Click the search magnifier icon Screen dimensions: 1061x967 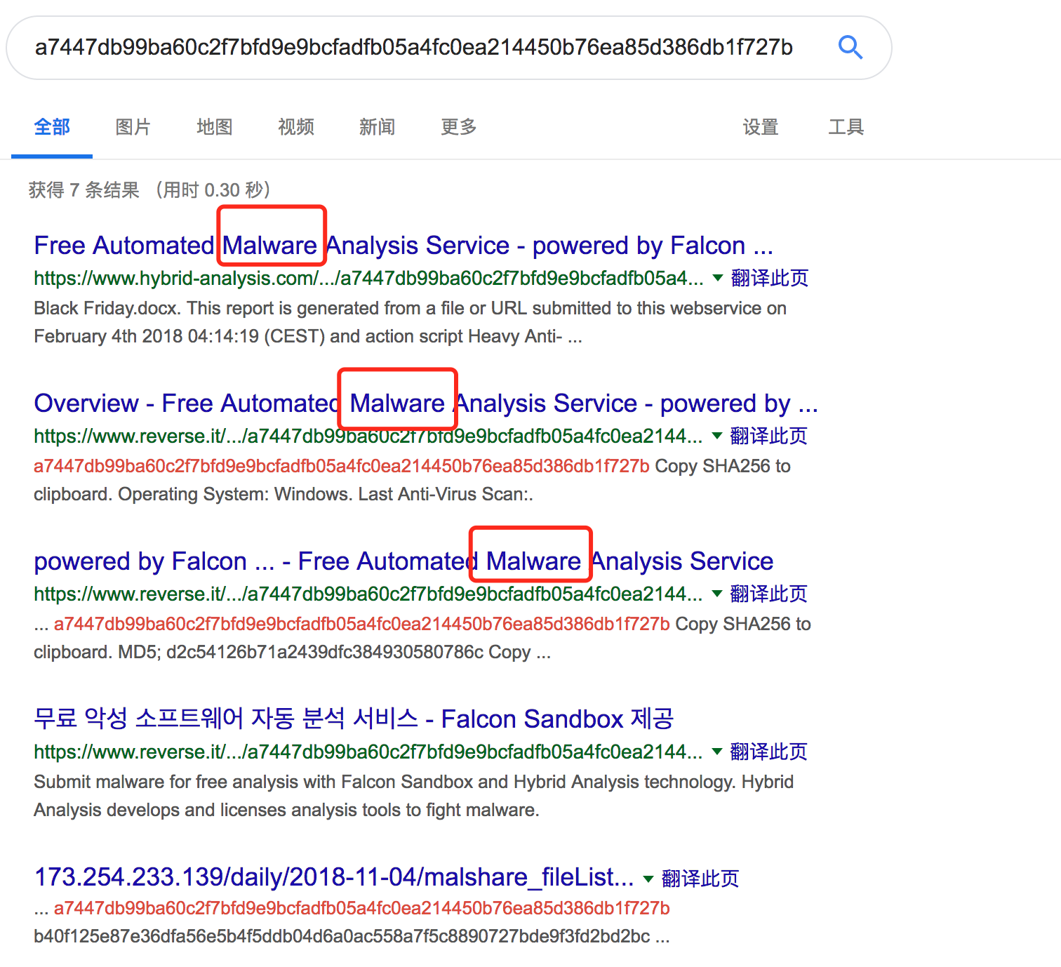tap(850, 47)
